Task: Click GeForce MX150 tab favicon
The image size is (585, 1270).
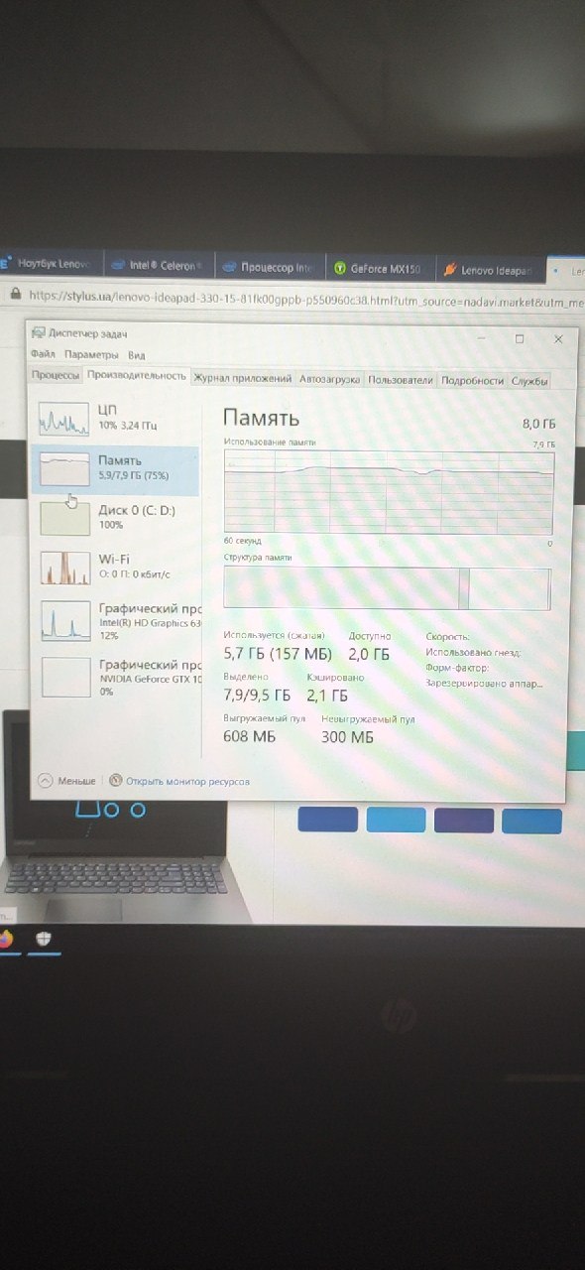Action: (x=340, y=268)
